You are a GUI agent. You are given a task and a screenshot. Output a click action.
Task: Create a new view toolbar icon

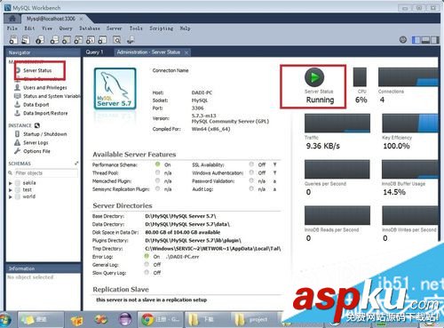pyautogui.click(x=78, y=40)
